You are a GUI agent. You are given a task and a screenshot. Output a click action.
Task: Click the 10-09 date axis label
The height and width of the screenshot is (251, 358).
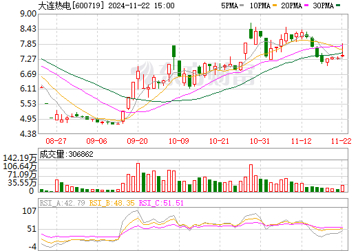pyautogui.click(x=179, y=141)
